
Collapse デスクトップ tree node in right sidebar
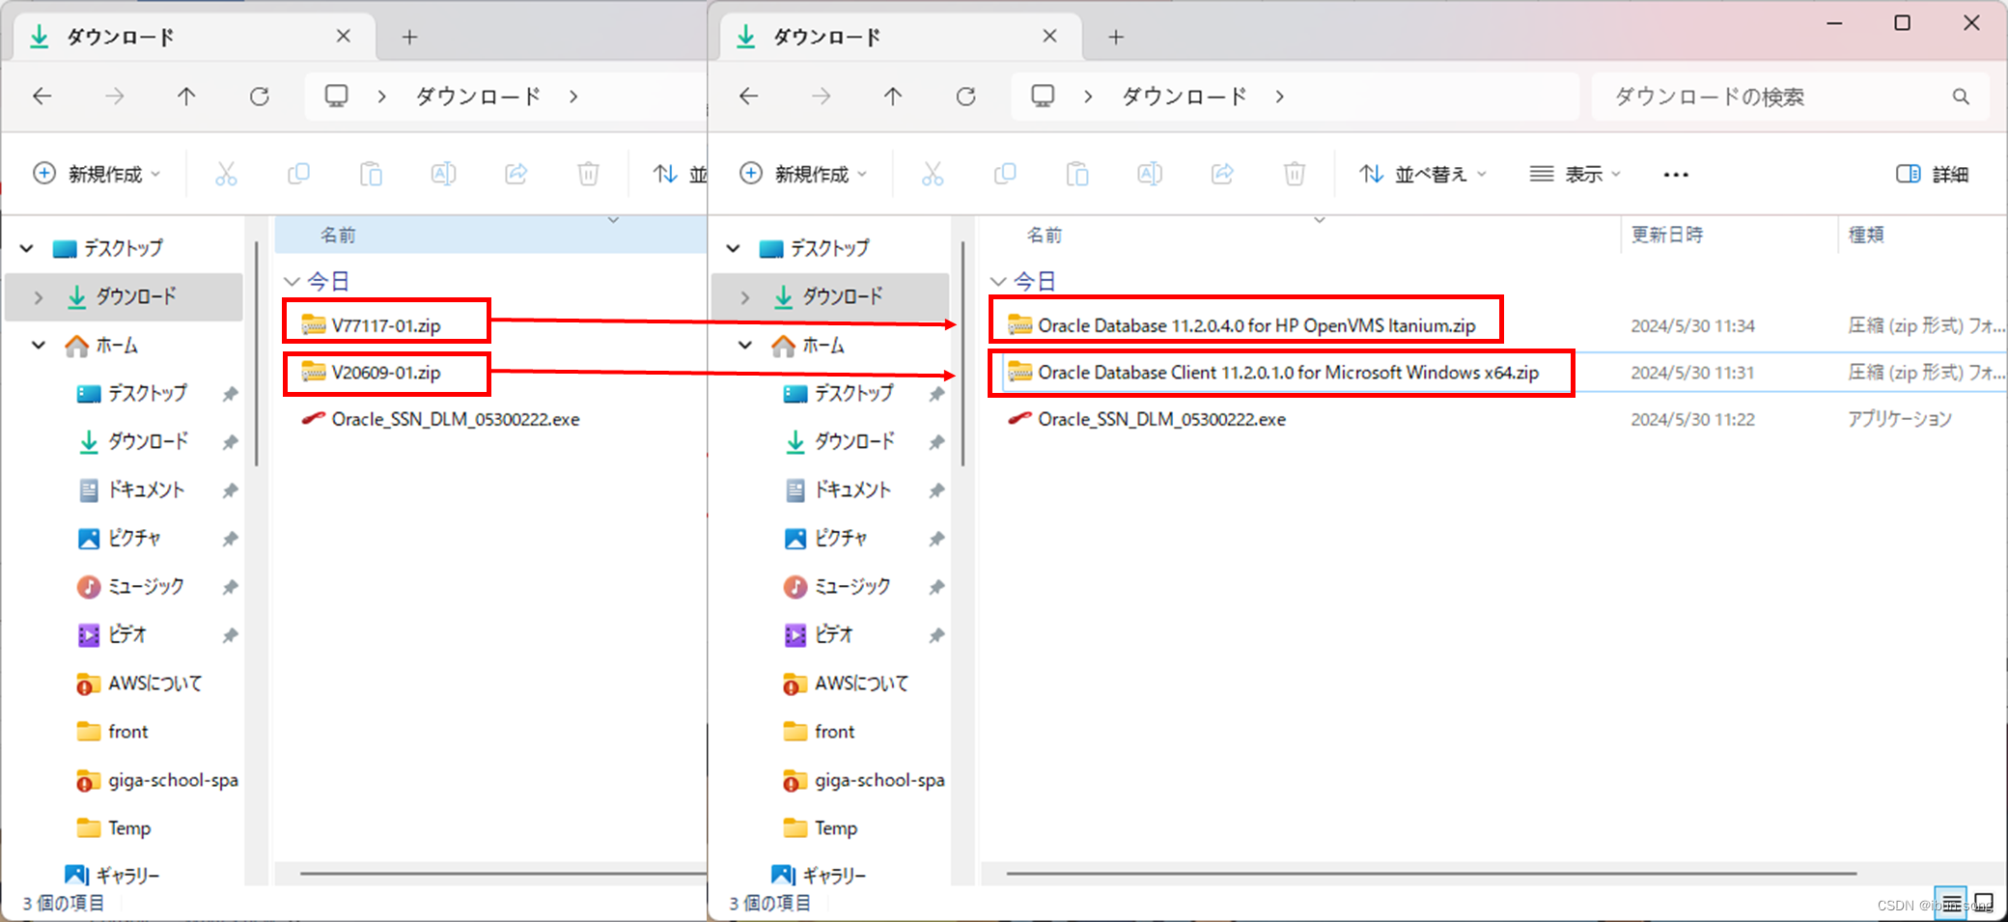click(x=734, y=248)
